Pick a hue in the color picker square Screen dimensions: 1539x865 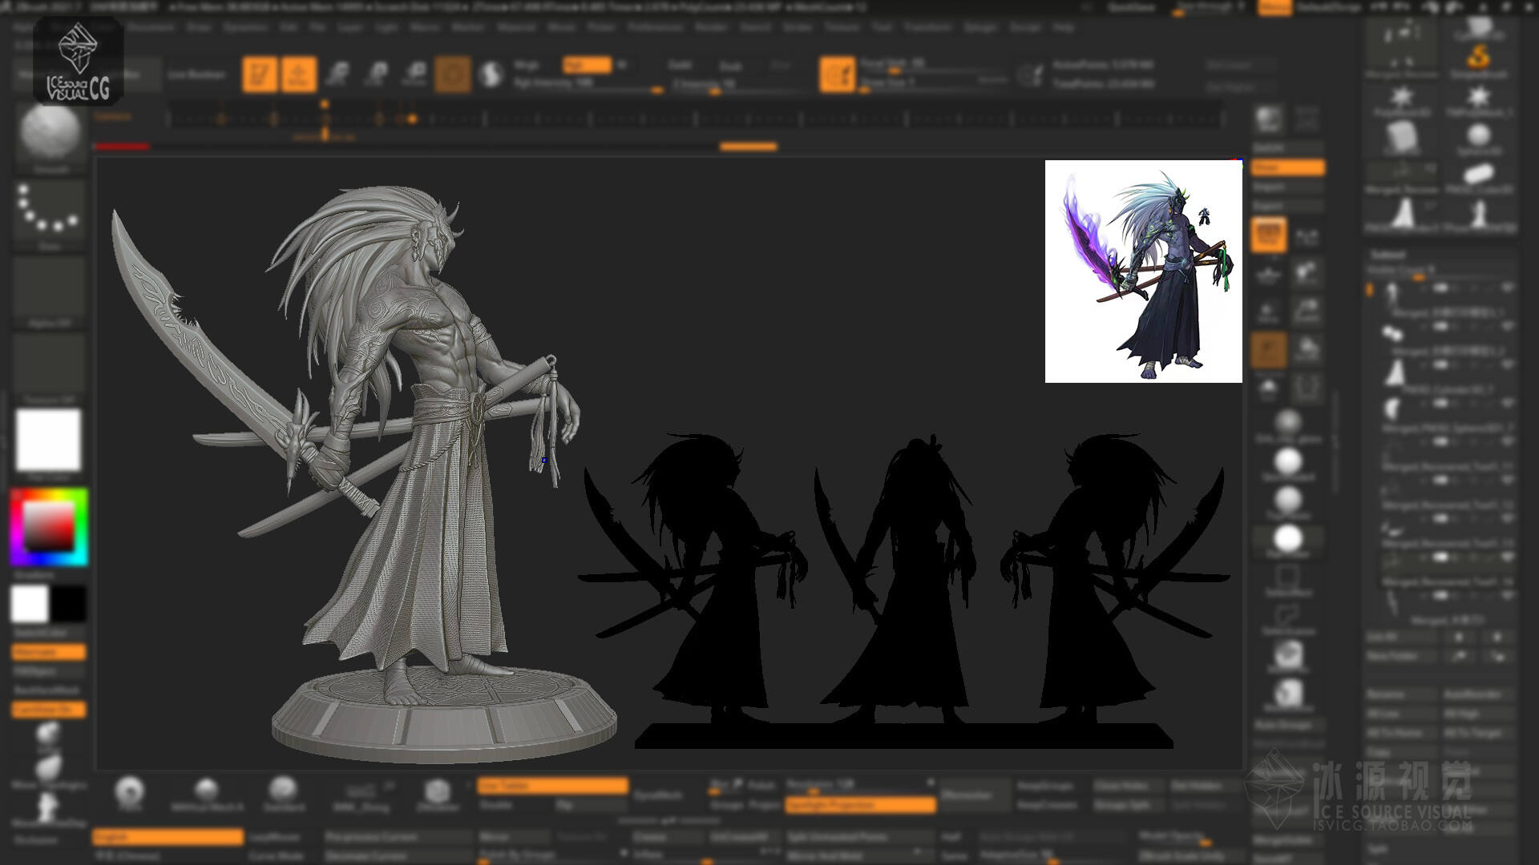click(x=49, y=527)
